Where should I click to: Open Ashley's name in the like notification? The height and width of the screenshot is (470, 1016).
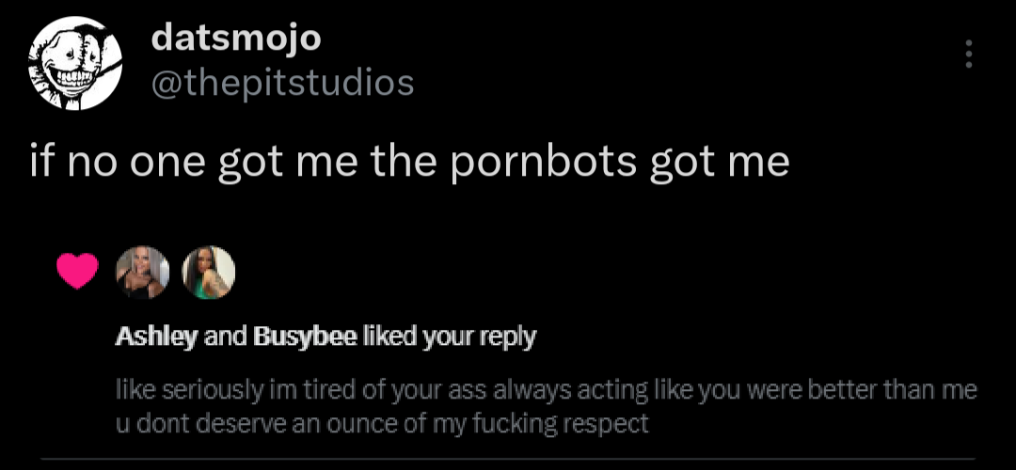click(x=155, y=336)
